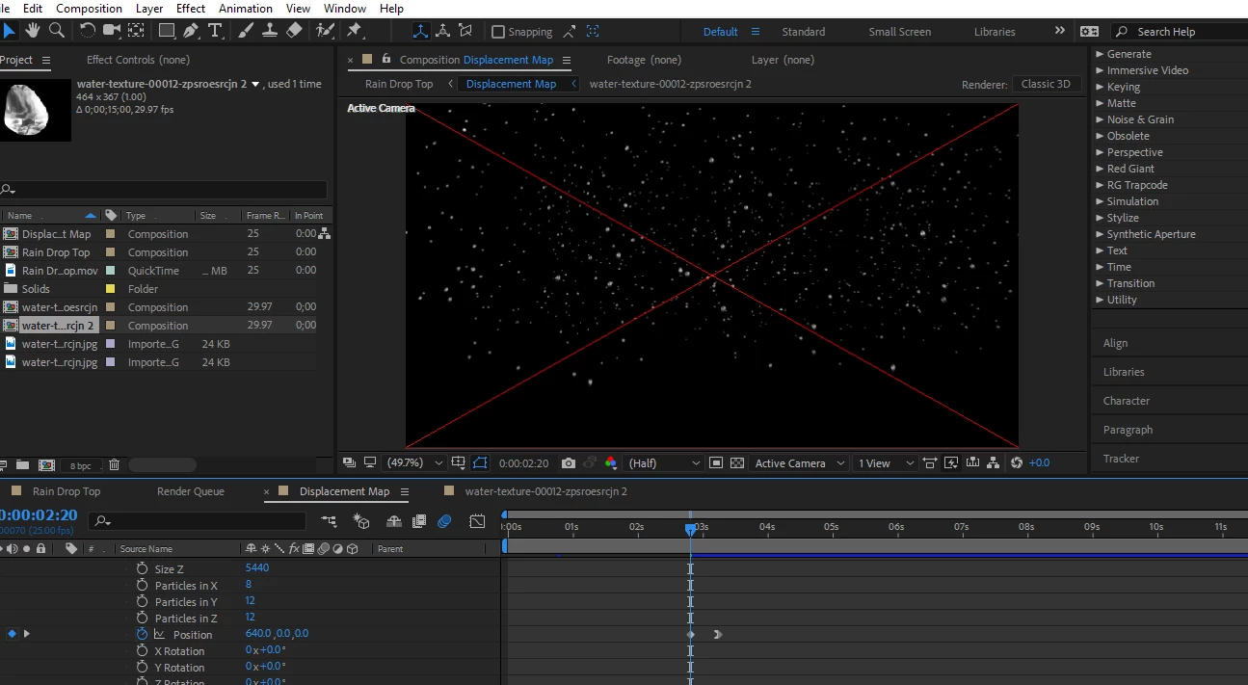This screenshot has width=1248, height=685.
Task: Open the Composition menu
Action: [89, 8]
